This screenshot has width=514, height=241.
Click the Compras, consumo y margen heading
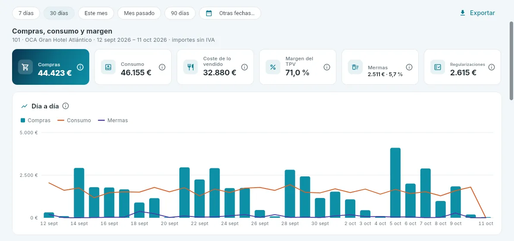(62, 31)
